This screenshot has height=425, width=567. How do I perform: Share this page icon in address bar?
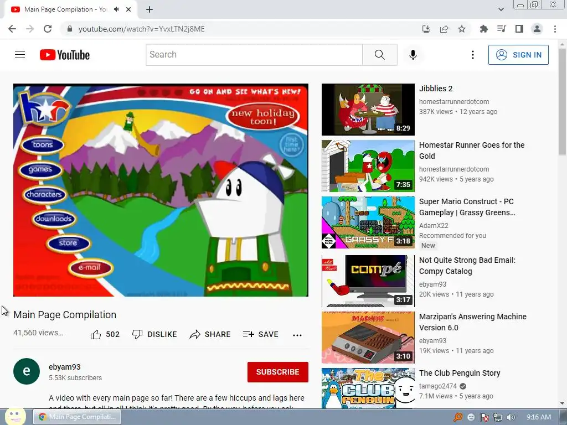pyautogui.click(x=444, y=29)
